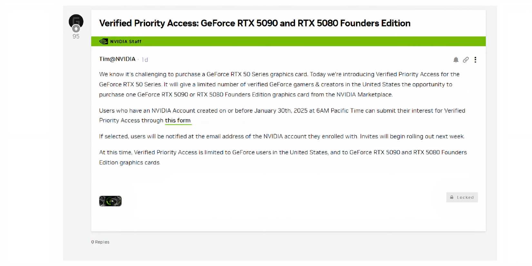Click the padlock icon on Locked
This screenshot has height=266, width=532.
(452, 197)
